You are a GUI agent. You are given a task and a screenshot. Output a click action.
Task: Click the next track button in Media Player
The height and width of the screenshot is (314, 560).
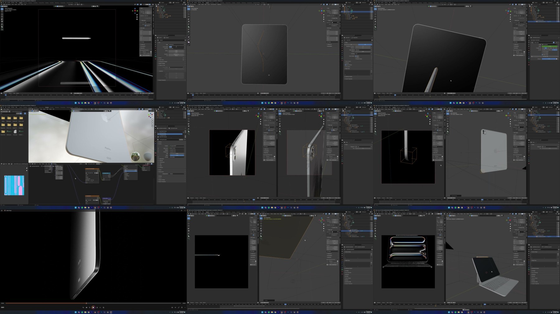click(x=100, y=307)
